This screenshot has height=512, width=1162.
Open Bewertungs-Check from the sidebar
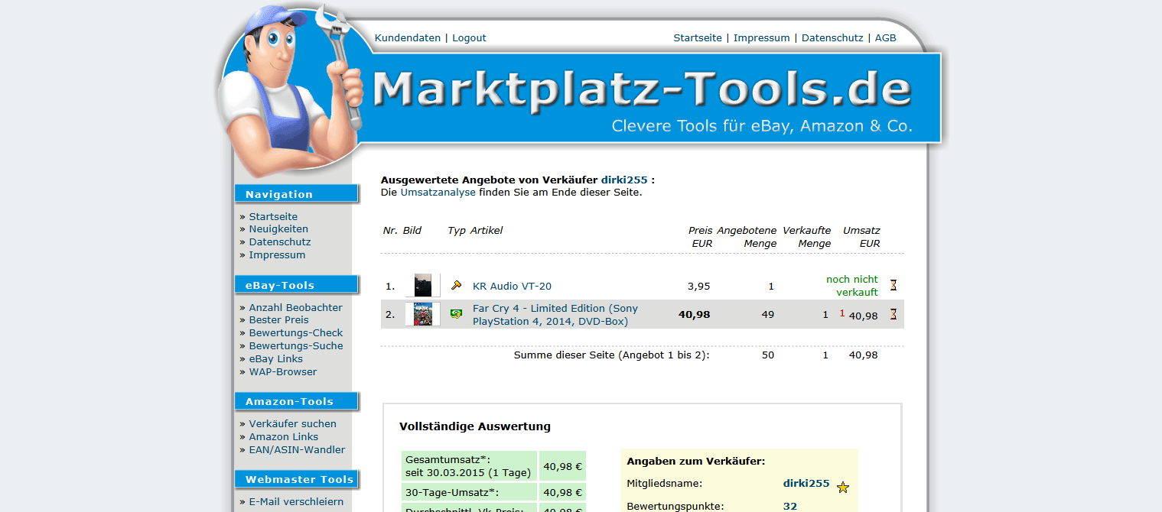pyautogui.click(x=295, y=333)
